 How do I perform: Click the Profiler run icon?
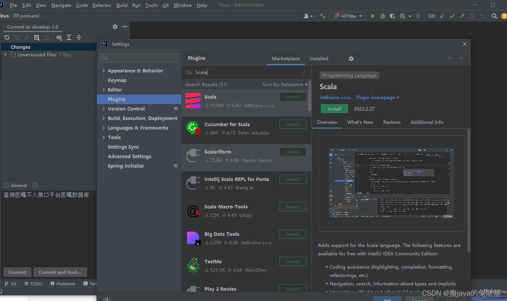coord(403,16)
